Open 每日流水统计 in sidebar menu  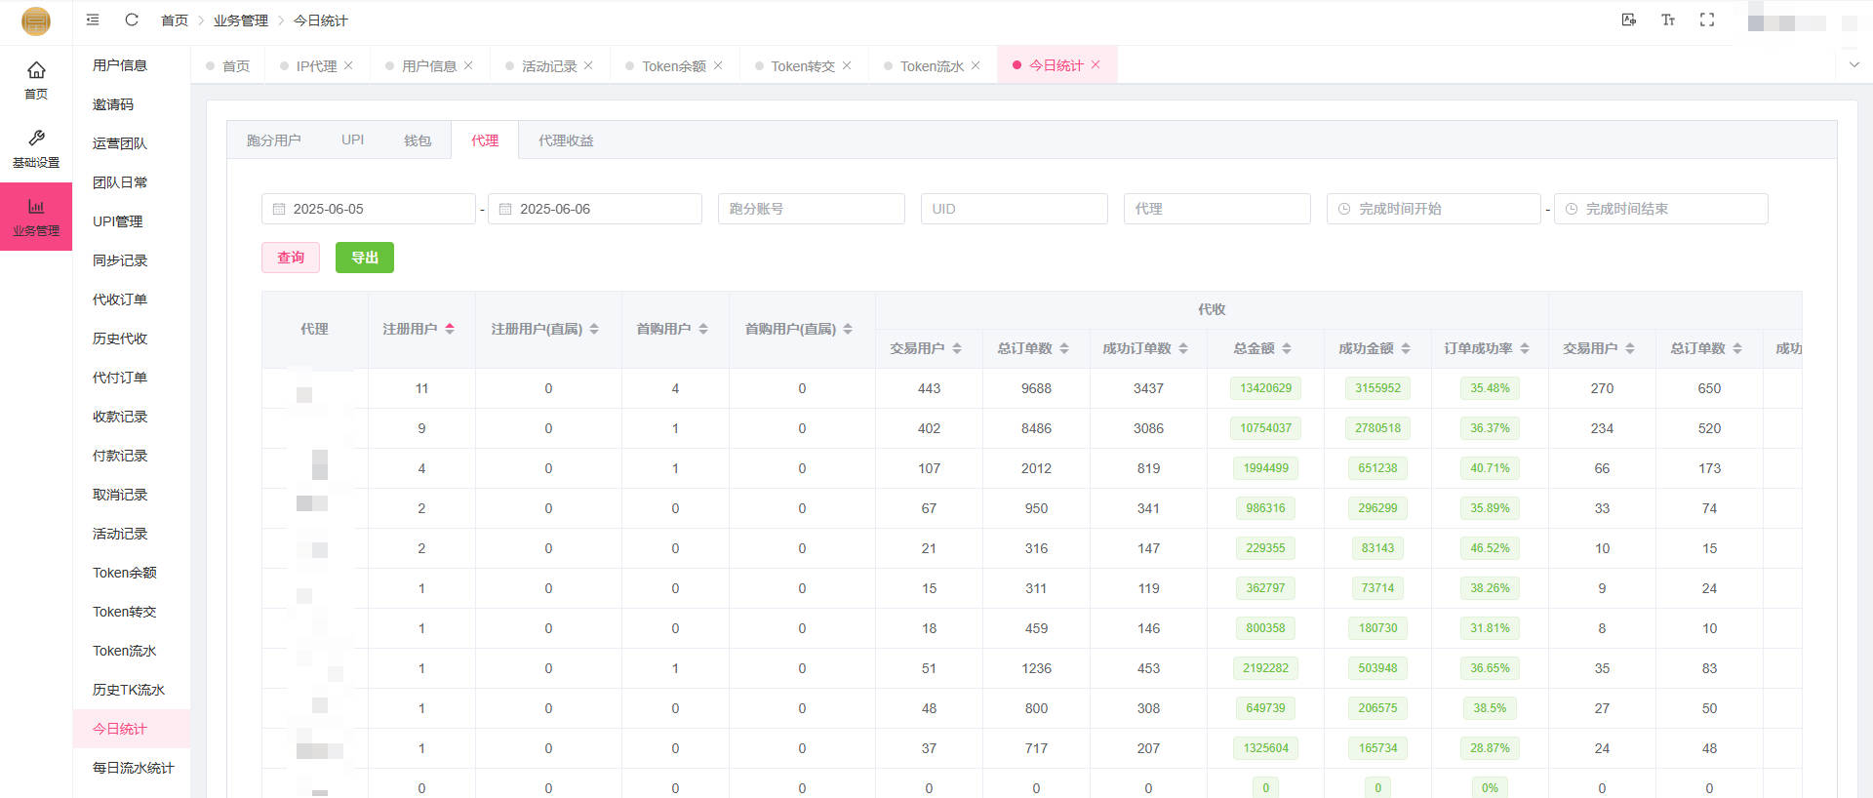pyautogui.click(x=132, y=768)
